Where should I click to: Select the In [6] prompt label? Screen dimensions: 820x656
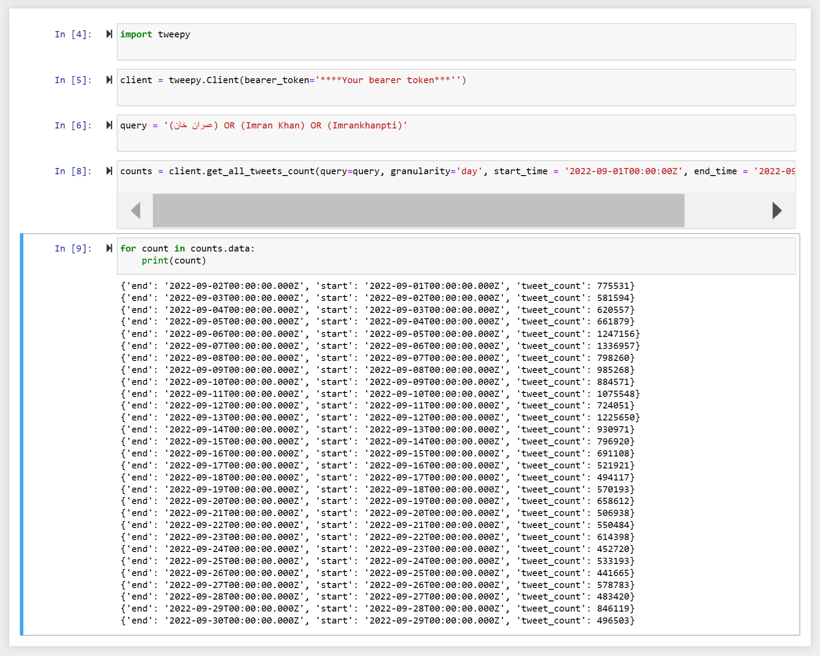(73, 125)
